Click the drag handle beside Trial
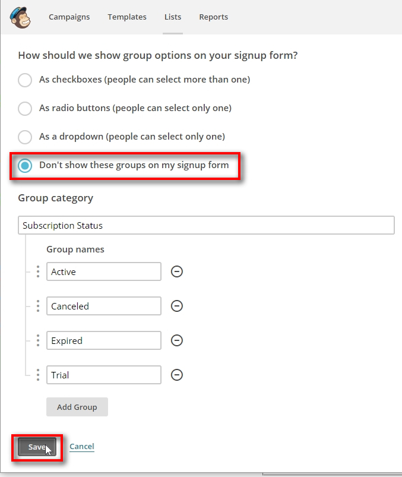 click(38, 375)
